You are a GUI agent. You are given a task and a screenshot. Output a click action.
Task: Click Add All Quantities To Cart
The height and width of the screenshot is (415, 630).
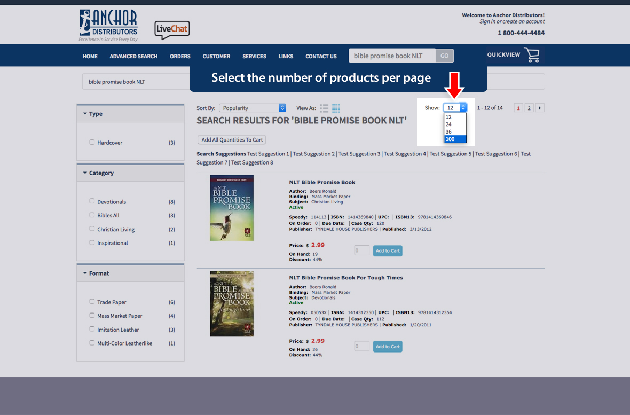pyautogui.click(x=232, y=139)
